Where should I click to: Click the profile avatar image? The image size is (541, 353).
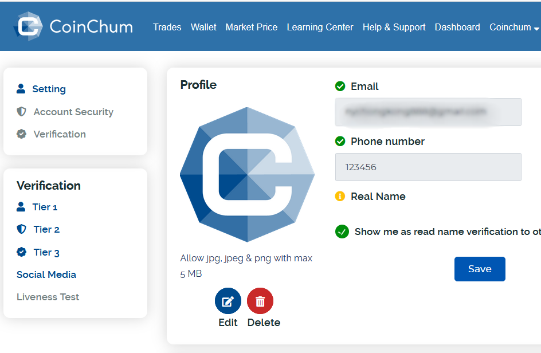click(246, 174)
